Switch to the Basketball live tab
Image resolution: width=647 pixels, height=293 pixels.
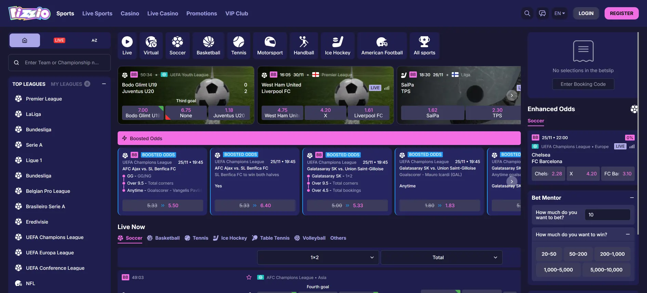tap(163, 238)
